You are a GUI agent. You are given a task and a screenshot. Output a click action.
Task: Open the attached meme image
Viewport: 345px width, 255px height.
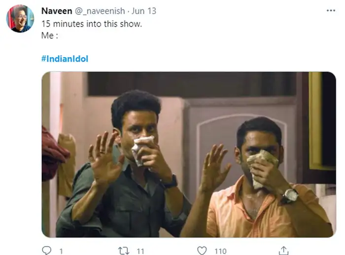[189, 154]
